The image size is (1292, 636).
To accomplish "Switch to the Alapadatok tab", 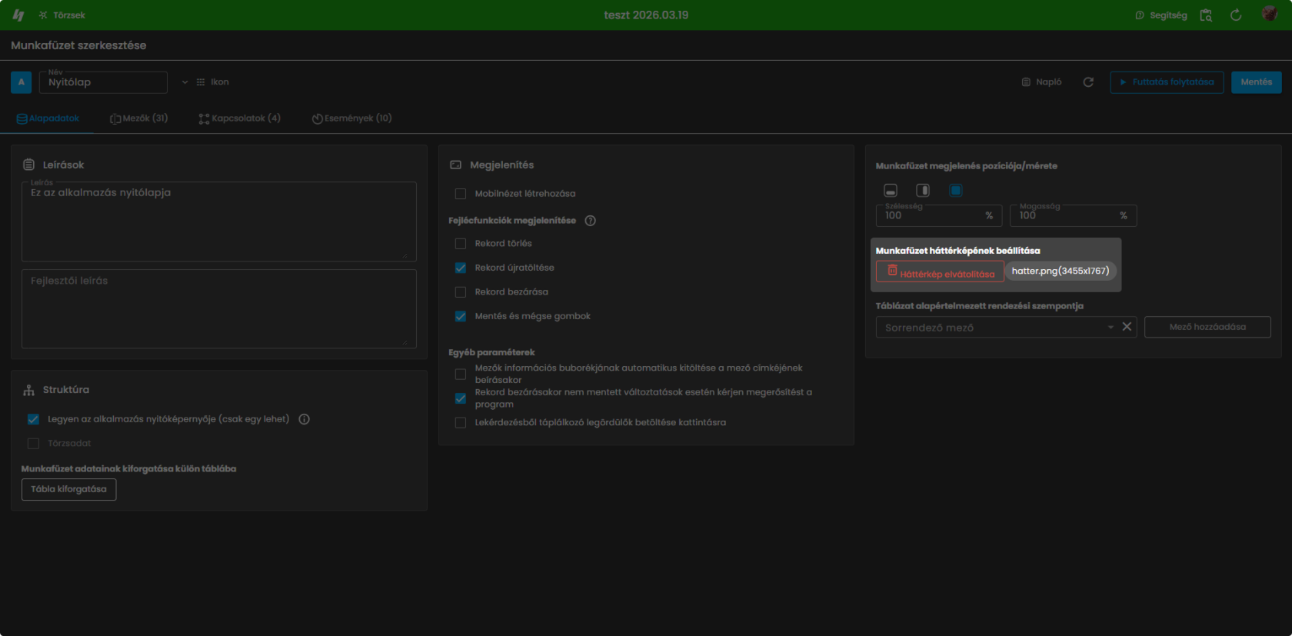I will pyautogui.click(x=48, y=118).
